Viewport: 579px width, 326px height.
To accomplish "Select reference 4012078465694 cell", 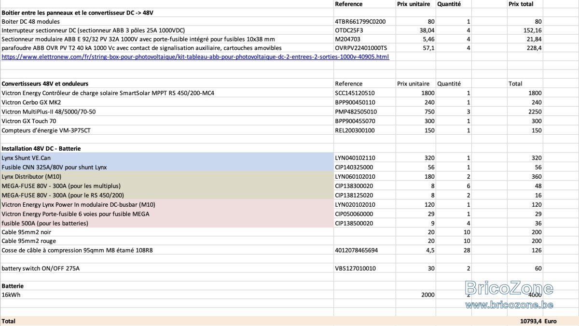I will 364,250.
